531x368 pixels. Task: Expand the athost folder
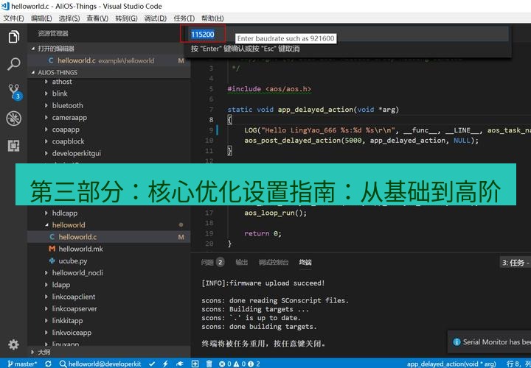coord(62,82)
